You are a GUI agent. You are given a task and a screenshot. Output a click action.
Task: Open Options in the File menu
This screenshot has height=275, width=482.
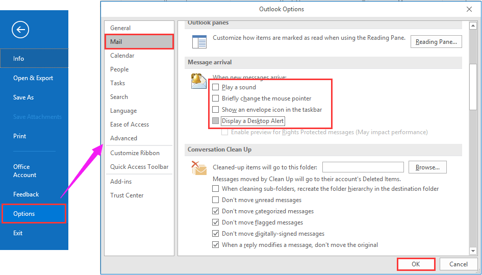34,214
